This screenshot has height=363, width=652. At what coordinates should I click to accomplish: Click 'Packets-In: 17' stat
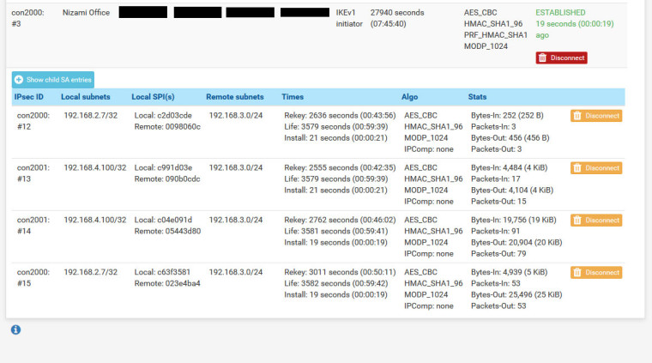coord(496,178)
